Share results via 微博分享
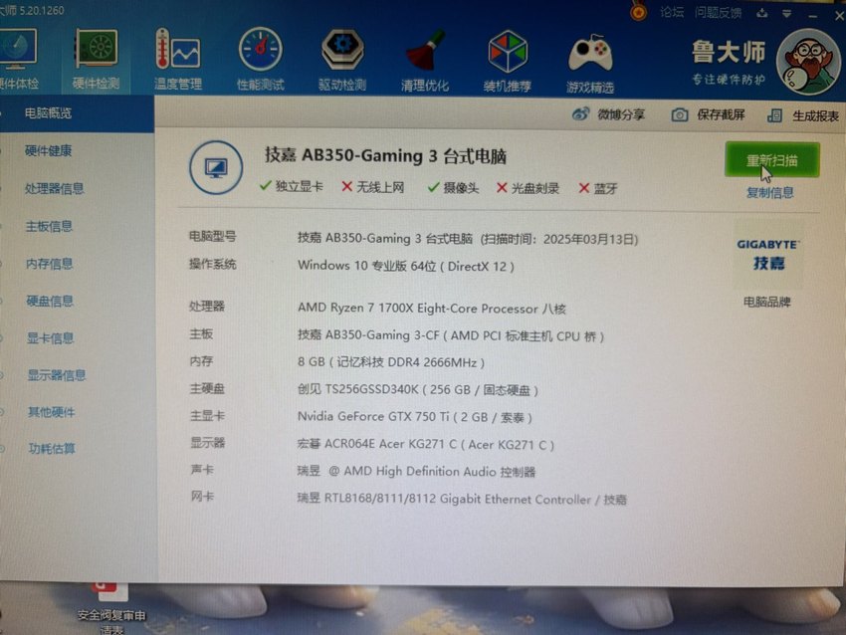 (608, 114)
